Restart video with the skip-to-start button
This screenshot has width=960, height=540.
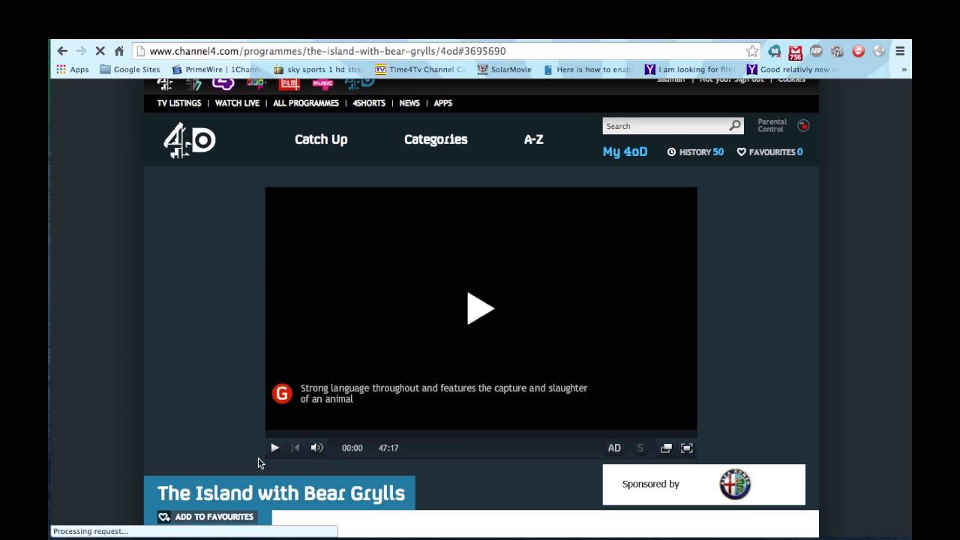tap(295, 448)
